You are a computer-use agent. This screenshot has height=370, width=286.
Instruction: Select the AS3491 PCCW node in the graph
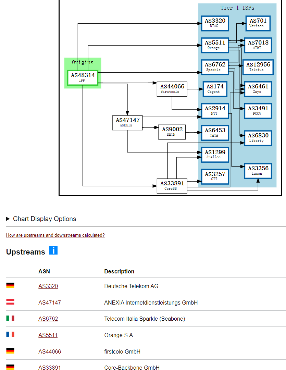tap(258, 111)
